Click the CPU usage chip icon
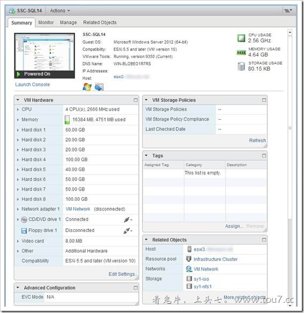The image size is (304, 313). click(241, 38)
